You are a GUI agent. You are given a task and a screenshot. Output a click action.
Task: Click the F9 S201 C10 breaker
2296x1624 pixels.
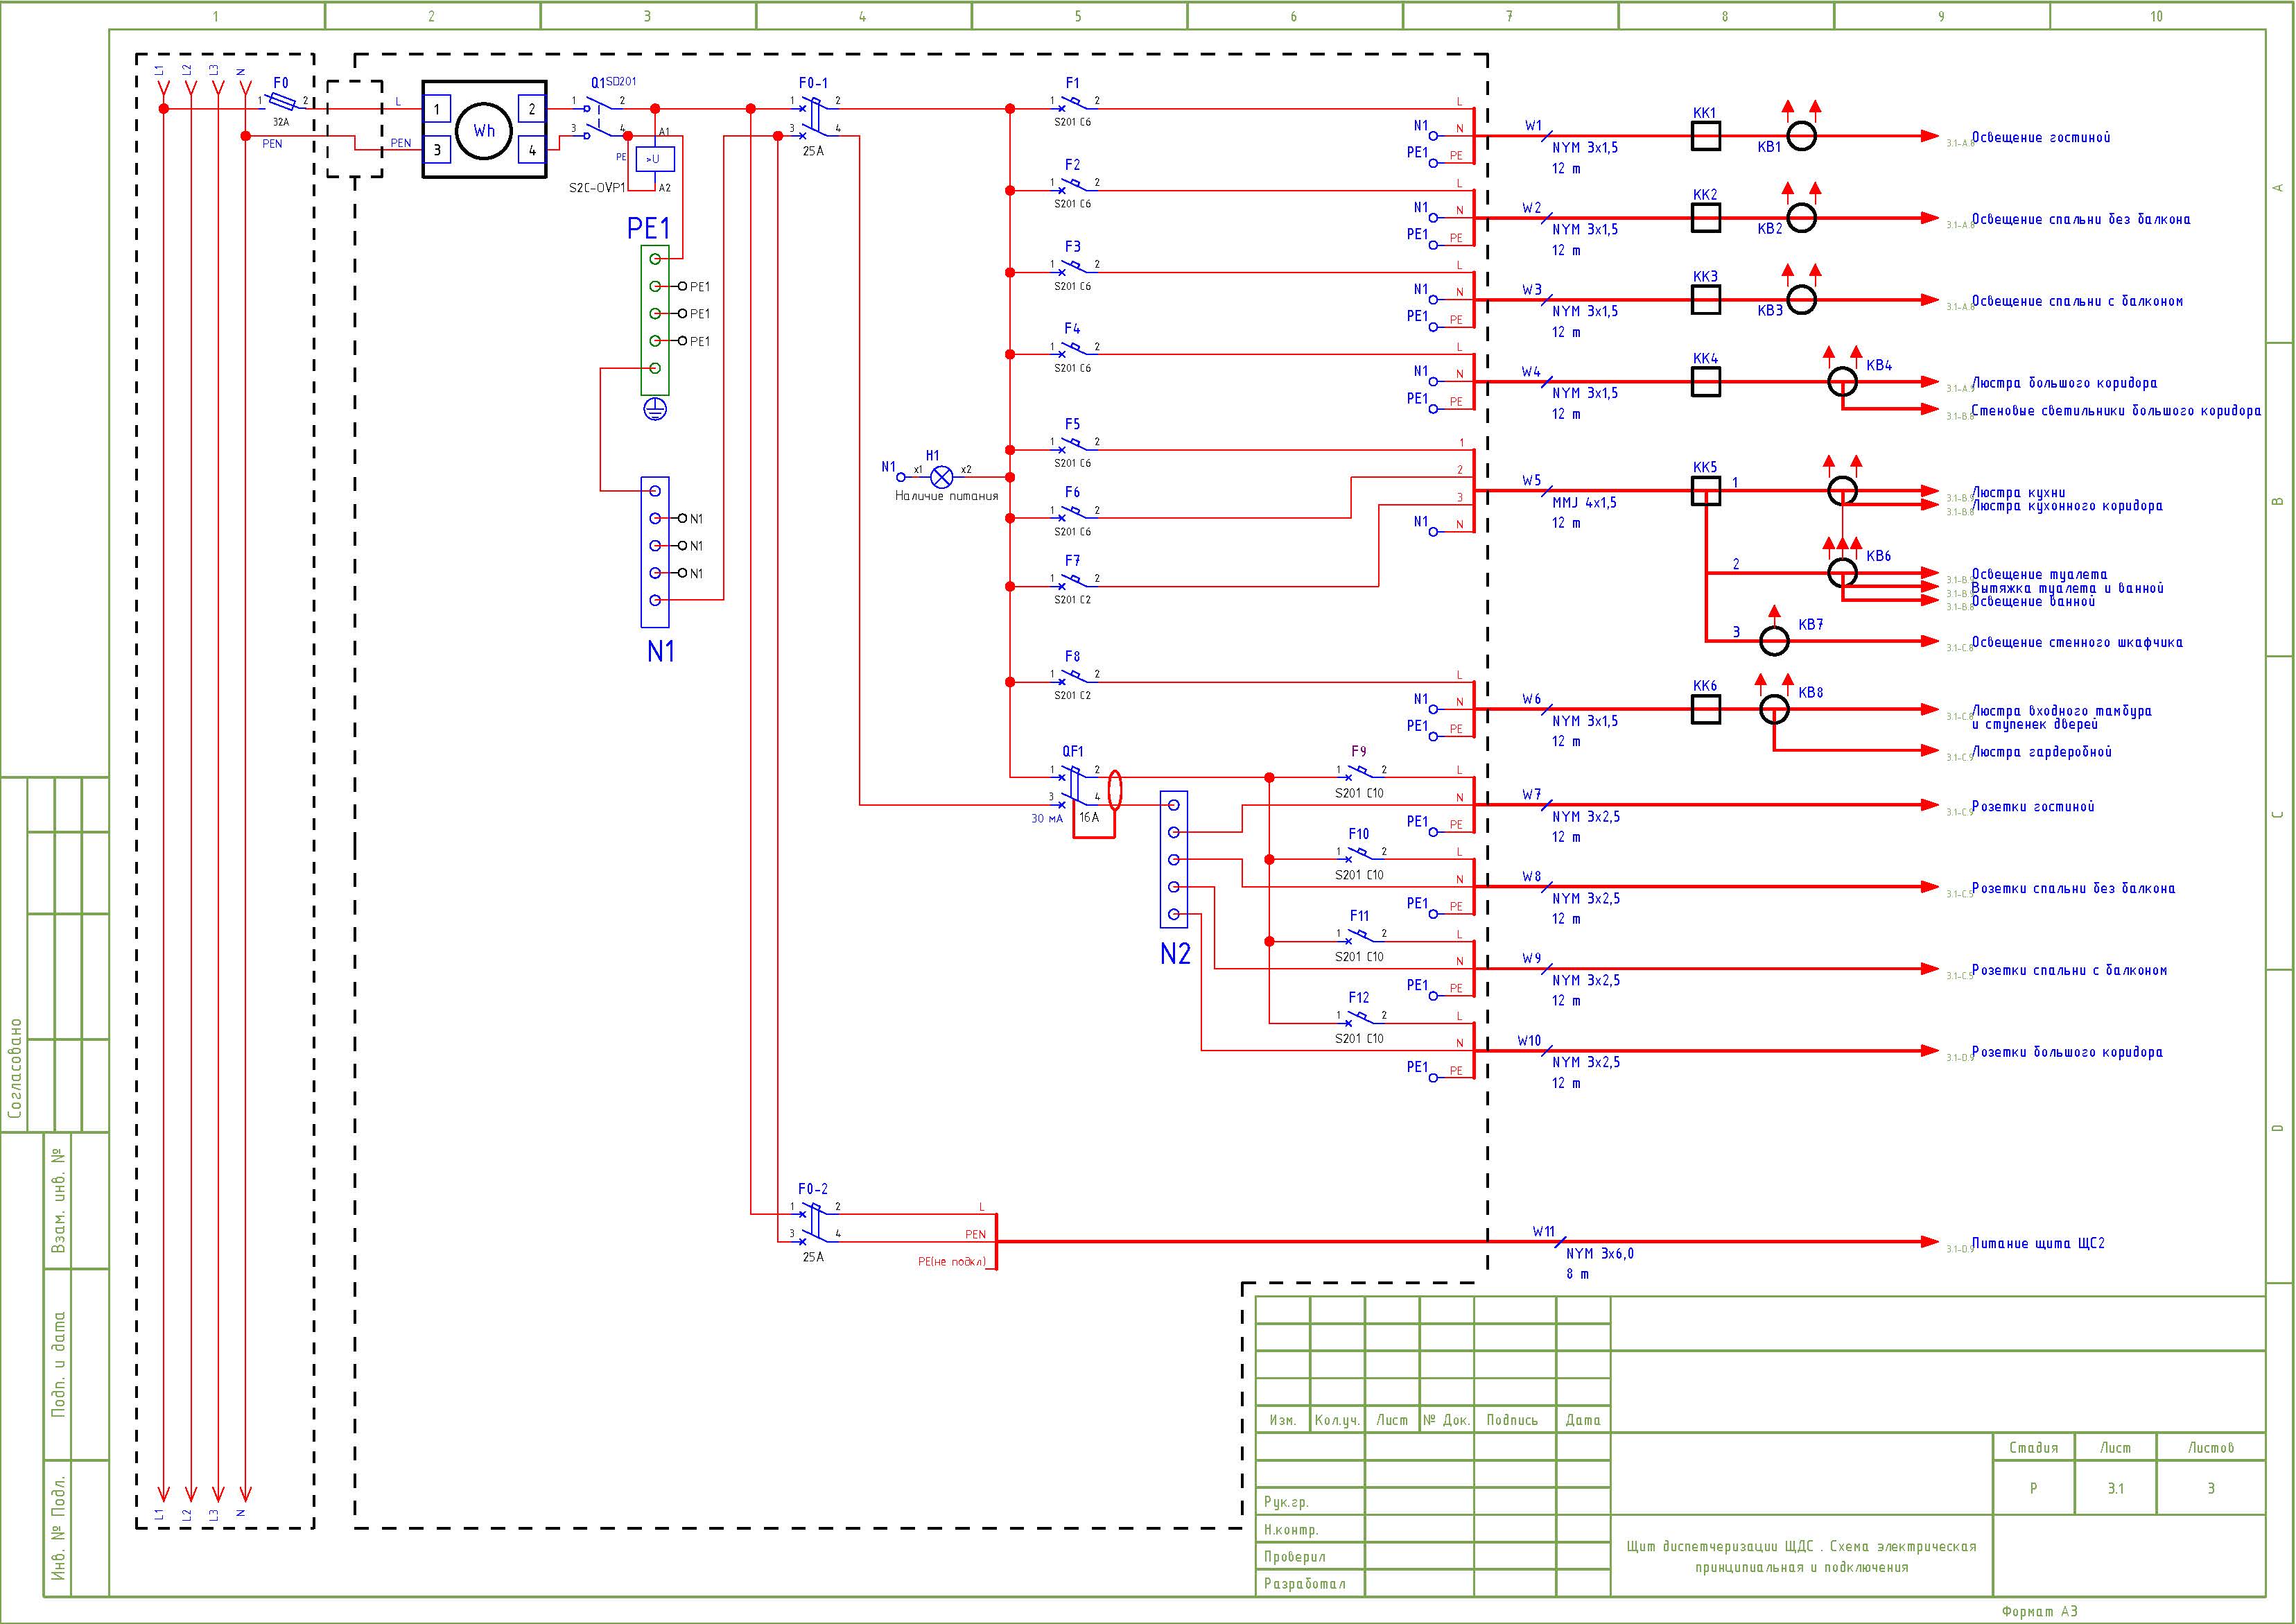tap(1360, 772)
